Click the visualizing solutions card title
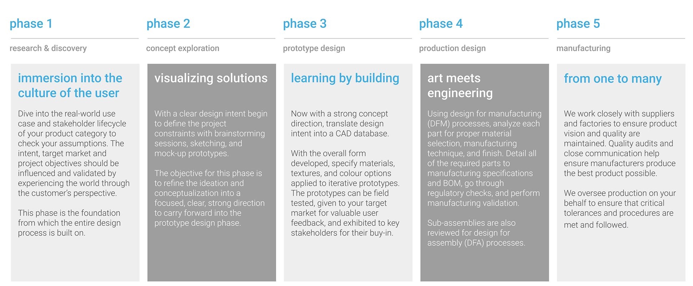The height and width of the screenshot is (286, 693). [x=211, y=78]
